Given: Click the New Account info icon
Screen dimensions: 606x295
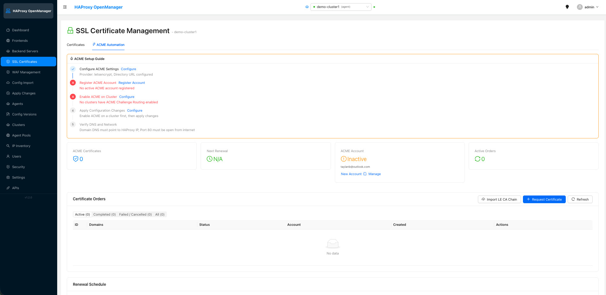Looking at the screenshot, I should point(365,174).
